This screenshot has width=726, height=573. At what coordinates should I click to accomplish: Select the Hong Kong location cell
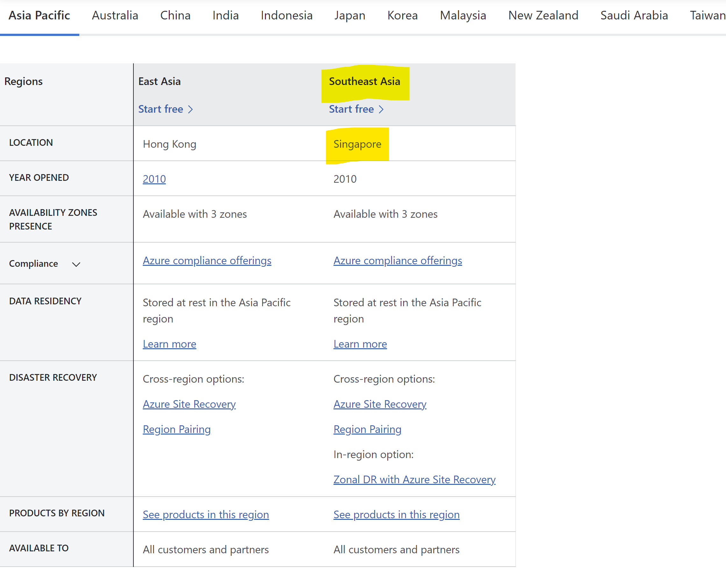(169, 144)
